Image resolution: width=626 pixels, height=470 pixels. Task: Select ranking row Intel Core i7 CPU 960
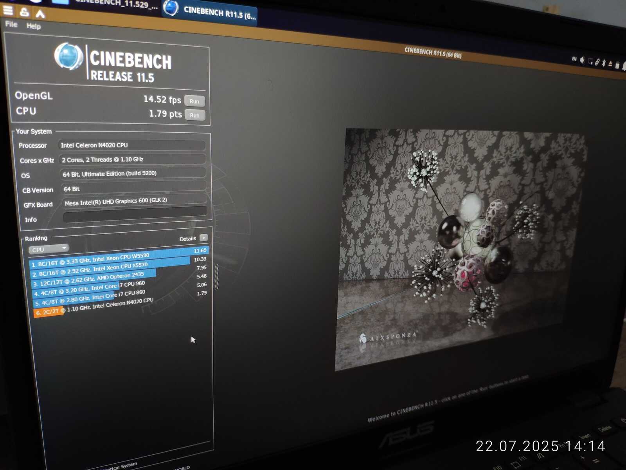coord(121,286)
